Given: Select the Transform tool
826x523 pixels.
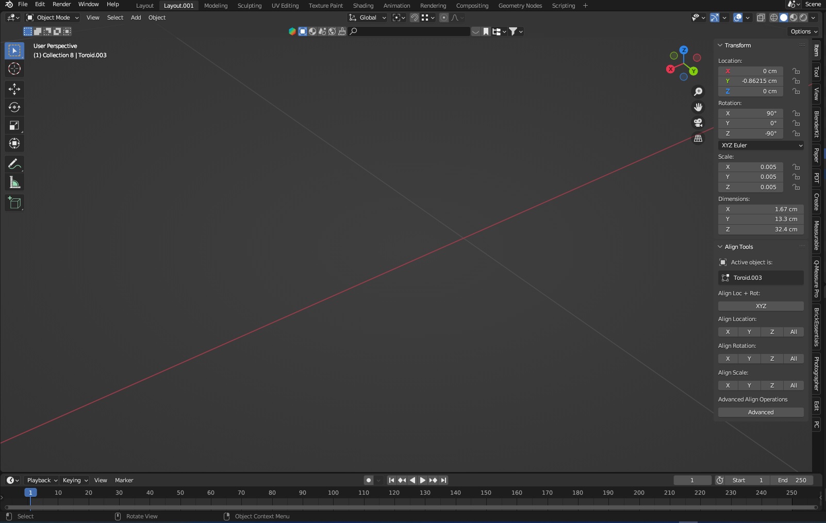Looking at the screenshot, I should (x=14, y=143).
